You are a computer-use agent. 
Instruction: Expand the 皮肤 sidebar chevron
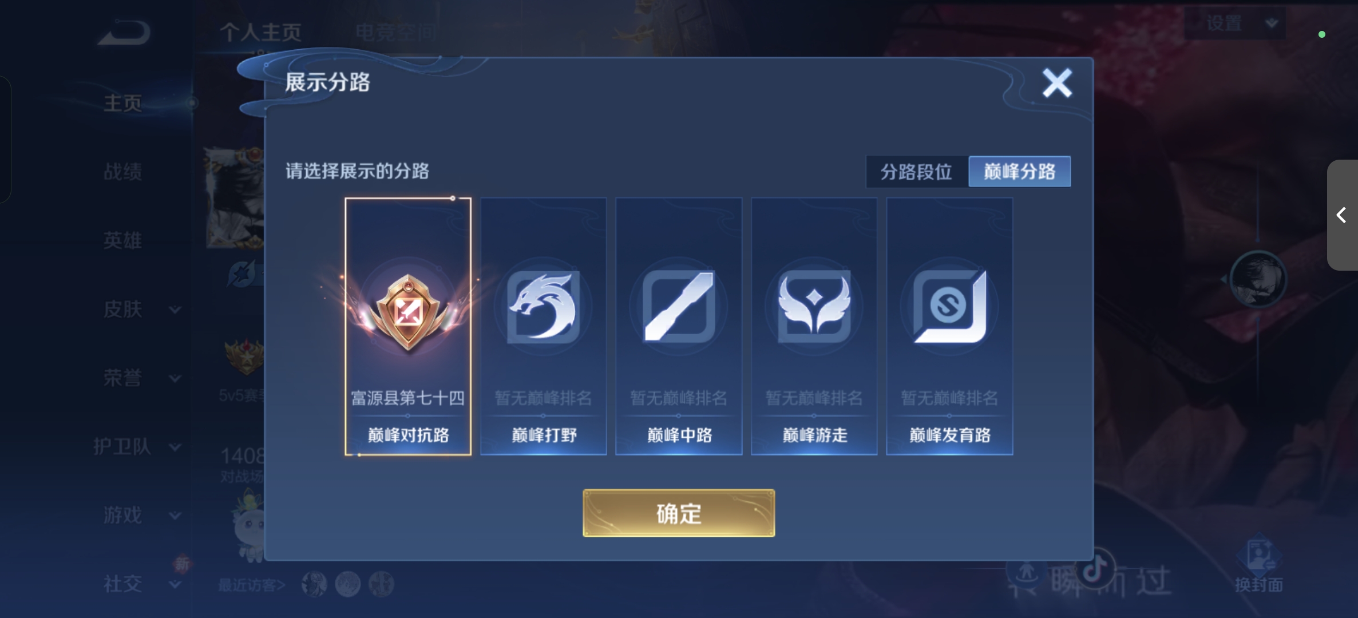175,310
